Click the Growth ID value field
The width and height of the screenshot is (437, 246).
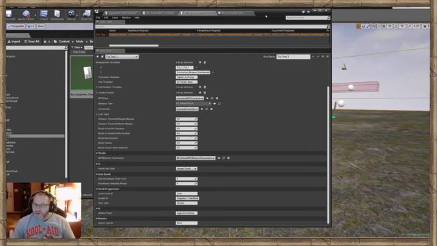coord(187,198)
